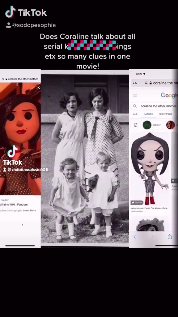Tap the TikTok watermark logo on left image
Image resolution: width=178 pixels, height=317 pixels.
click(x=12, y=155)
